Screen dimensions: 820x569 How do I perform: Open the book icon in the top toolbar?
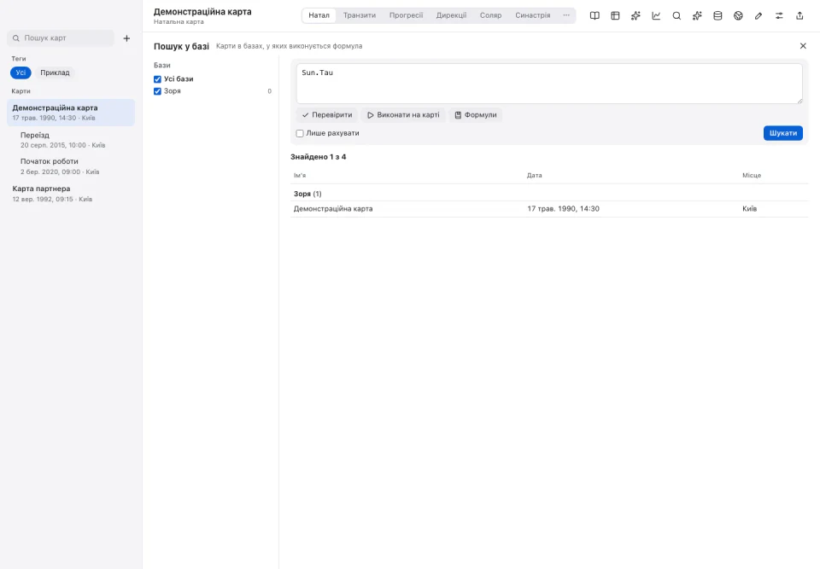coord(594,15)
